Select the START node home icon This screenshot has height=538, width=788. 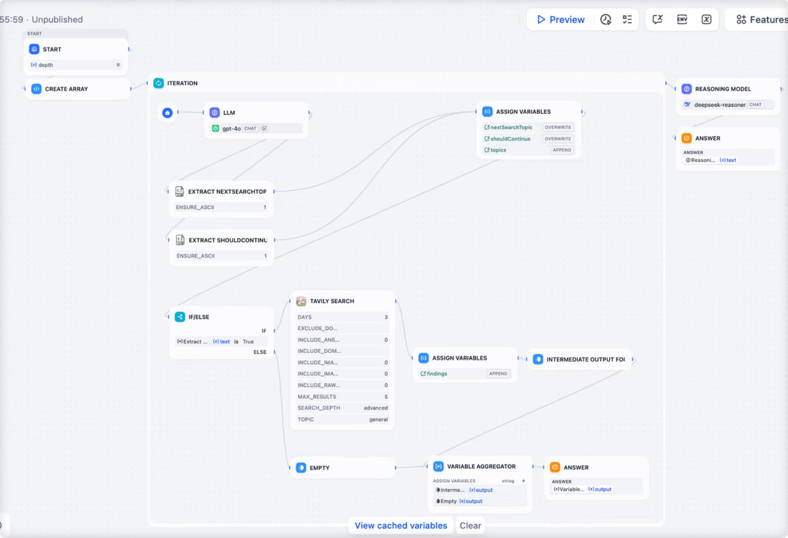tap(34, 49)
